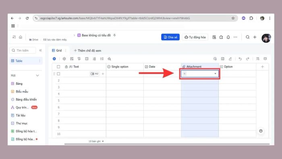Open row height icon in toolbar
The width and height of the screenshot is (282, 159).
pos(102,59)
